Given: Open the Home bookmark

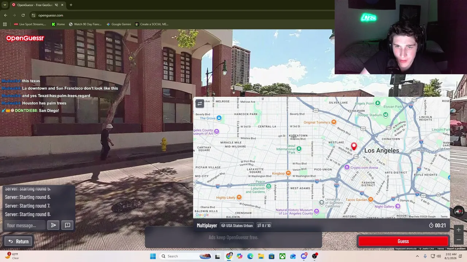Looking at the screenshot, I should tap(58, 24).
